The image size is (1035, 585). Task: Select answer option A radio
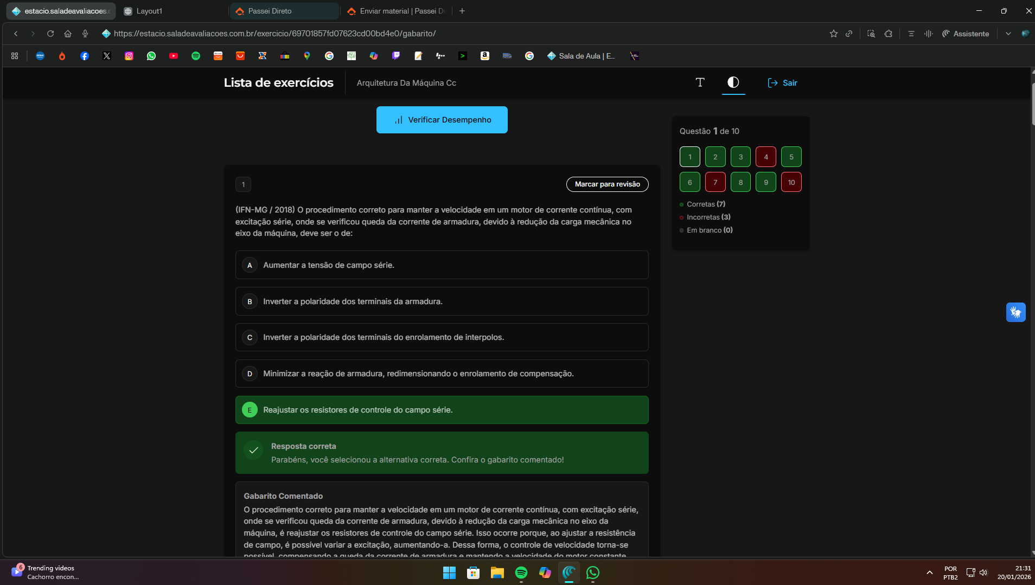pos(250,265)
